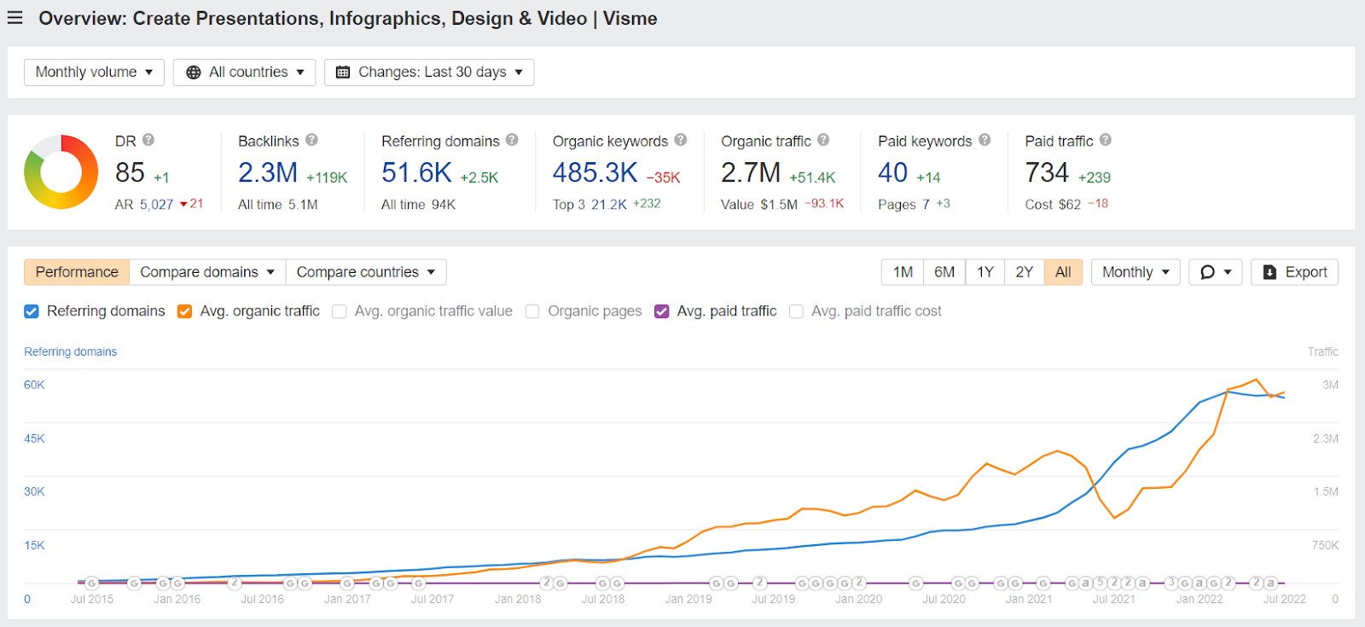Open the All countries dropdown
Viewport: 1365px width, 627px height.
pos(244,73)
